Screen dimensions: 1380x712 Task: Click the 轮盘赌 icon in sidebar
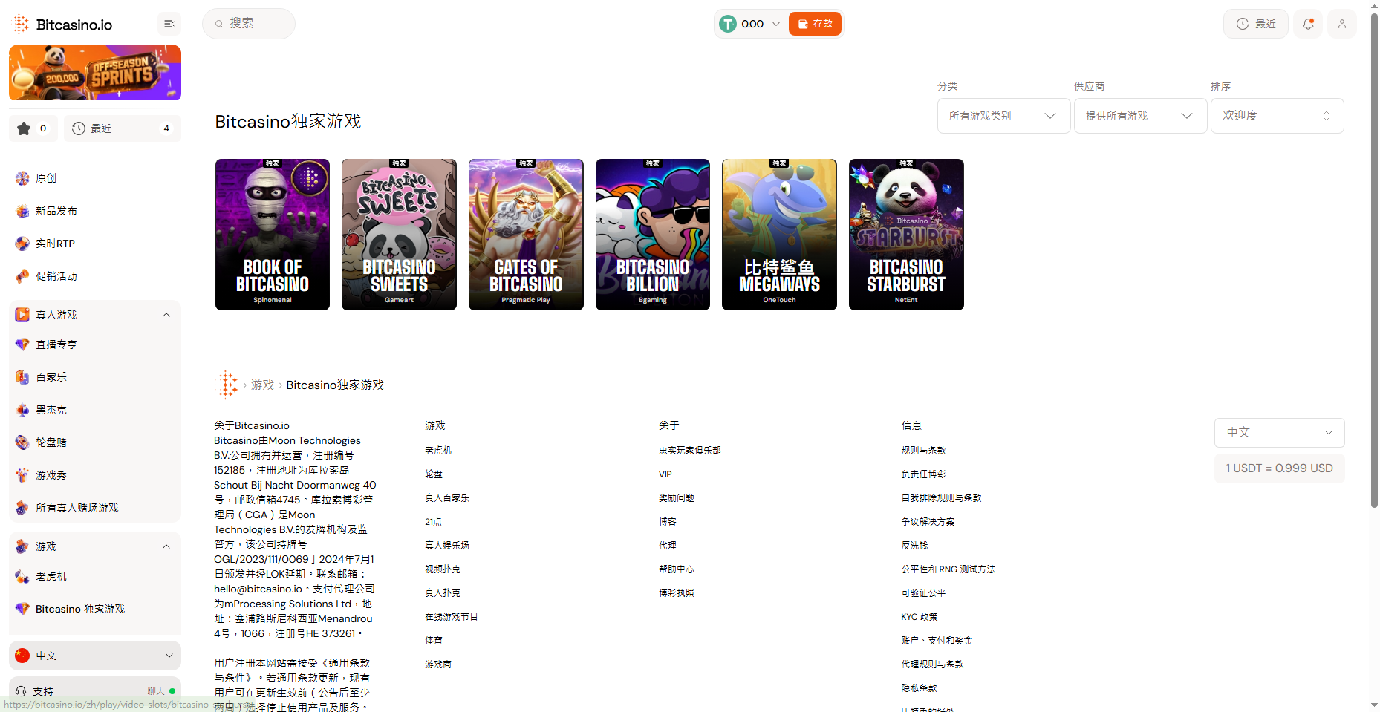coord(22,442)
